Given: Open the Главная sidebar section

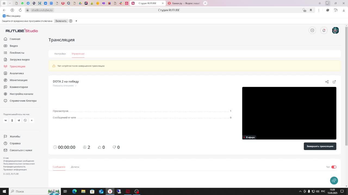Looking at the screenshot, I should (12, 39).
